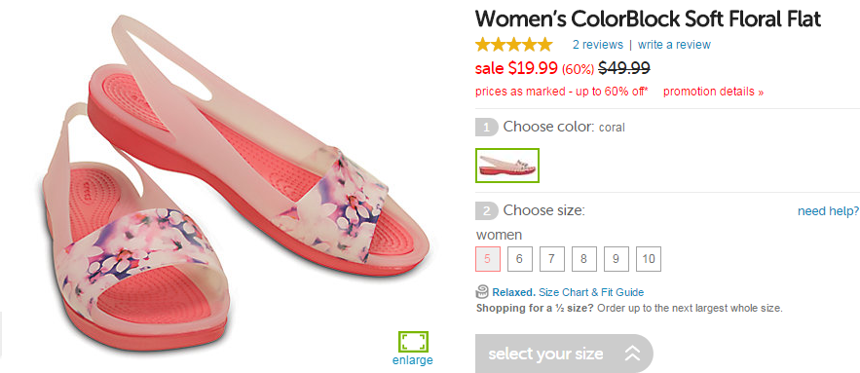The image size is (860, 373).
Task: Click the select your size button
Action: [x=564, y=354]
